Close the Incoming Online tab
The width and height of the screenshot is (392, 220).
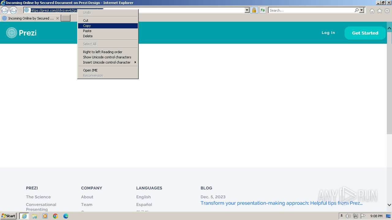tap(57, 18)
